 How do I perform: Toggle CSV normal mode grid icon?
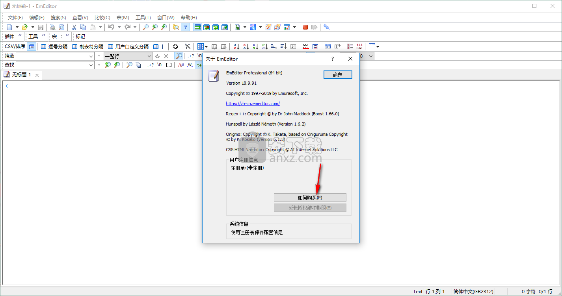32,46
